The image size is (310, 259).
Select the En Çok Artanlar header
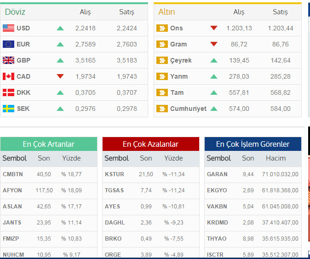[x=48, y=144]
